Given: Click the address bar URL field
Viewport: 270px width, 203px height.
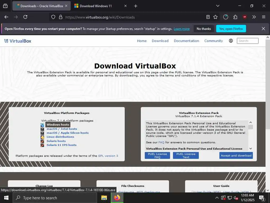Looking at the screenshot, I should (x=134, y=17).
